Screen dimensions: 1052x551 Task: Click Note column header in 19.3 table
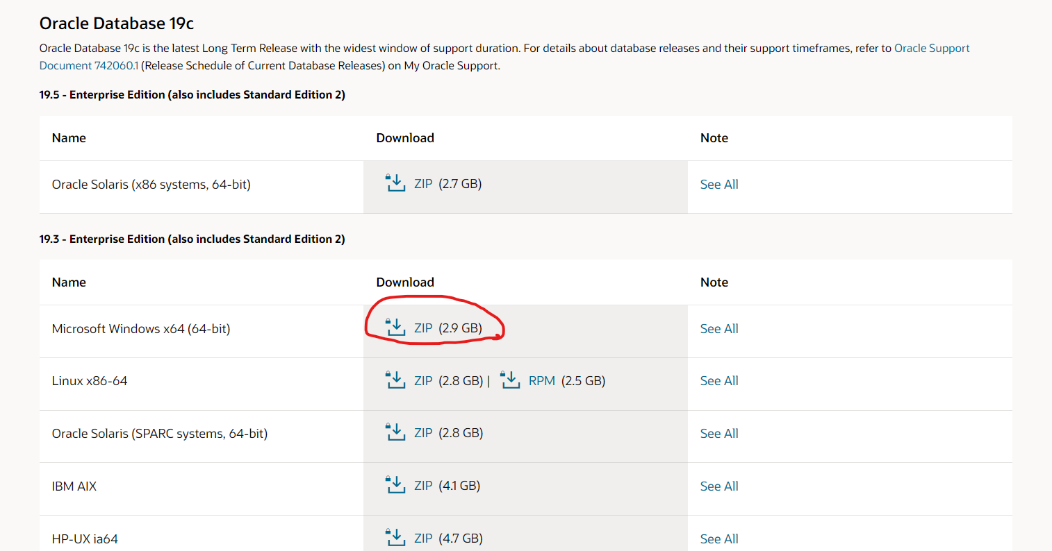tap(714, 282)
